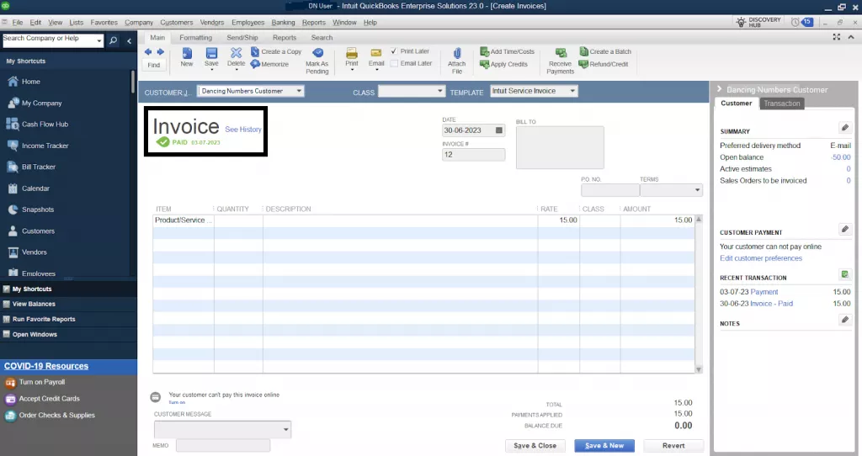Click Create a Copy icon
This screenshot has width=862, height=456.
(255, 51)
